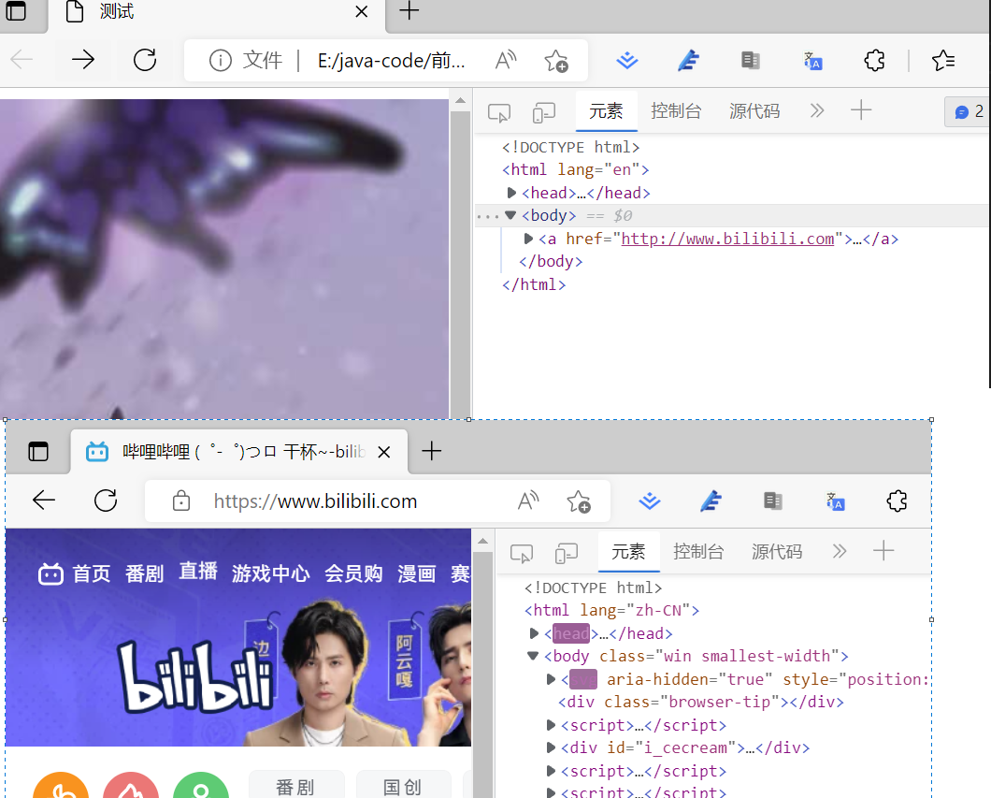Open Extensions puzzle icon in bilibili window
The width and height of the screenshot is (991, 798).
point(897,501)
